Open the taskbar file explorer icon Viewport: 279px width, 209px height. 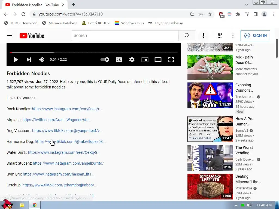pyautogui.click(x=22, y=205)
